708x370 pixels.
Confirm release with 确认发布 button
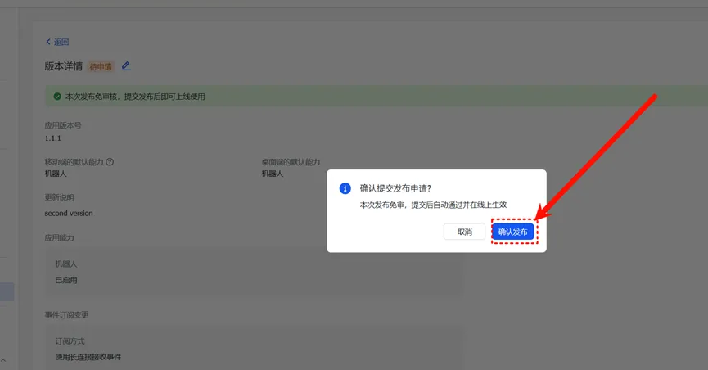pos(512,232)
